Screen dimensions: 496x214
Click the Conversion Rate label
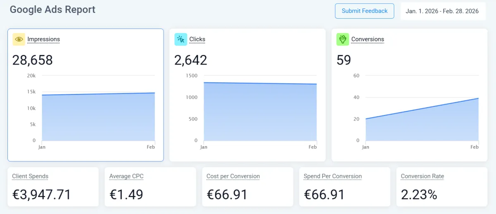point(422,176)
